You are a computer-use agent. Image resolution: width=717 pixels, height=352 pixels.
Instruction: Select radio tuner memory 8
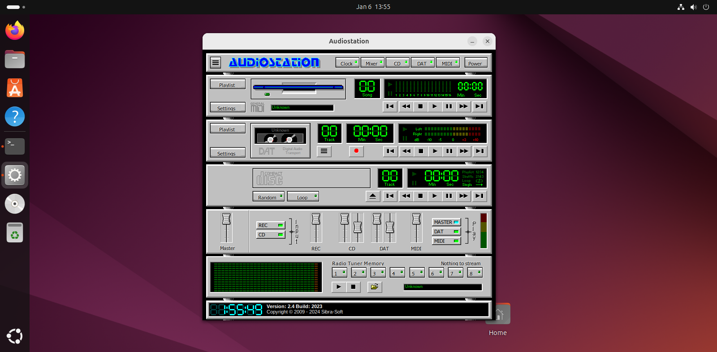coord(475,273)
